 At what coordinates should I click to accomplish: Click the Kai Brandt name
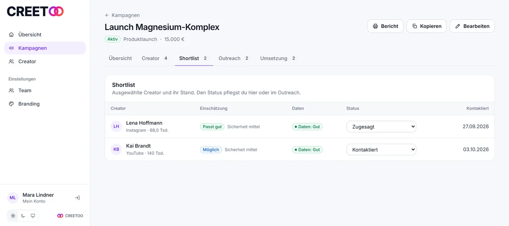(138, 146)
